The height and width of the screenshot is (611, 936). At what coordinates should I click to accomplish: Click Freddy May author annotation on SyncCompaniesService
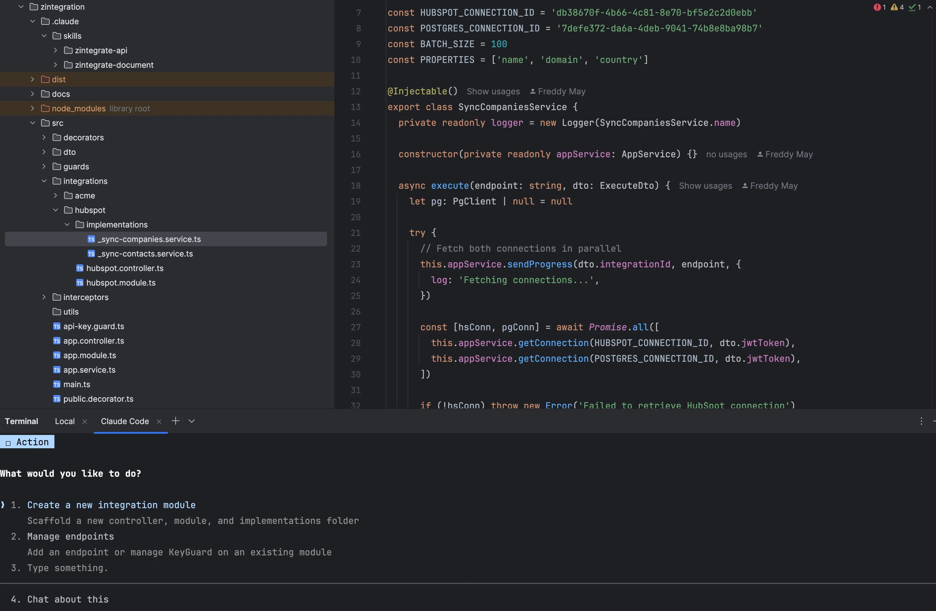click(x=561, y=91)
